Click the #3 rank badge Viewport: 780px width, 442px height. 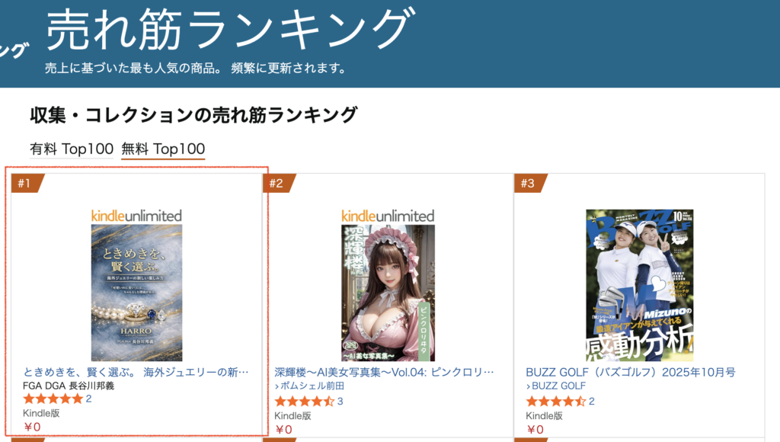(x=530, y=183)
